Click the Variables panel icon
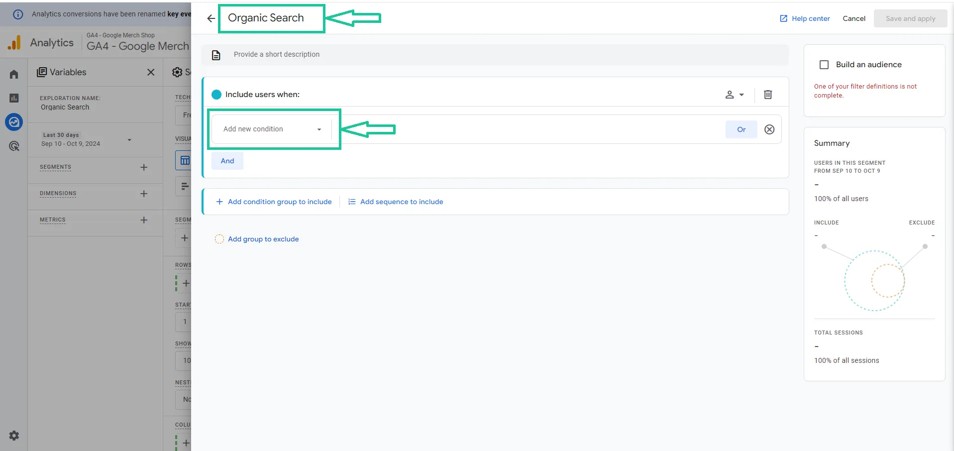Viewport: 954px width, 451px height. [42, 72]
